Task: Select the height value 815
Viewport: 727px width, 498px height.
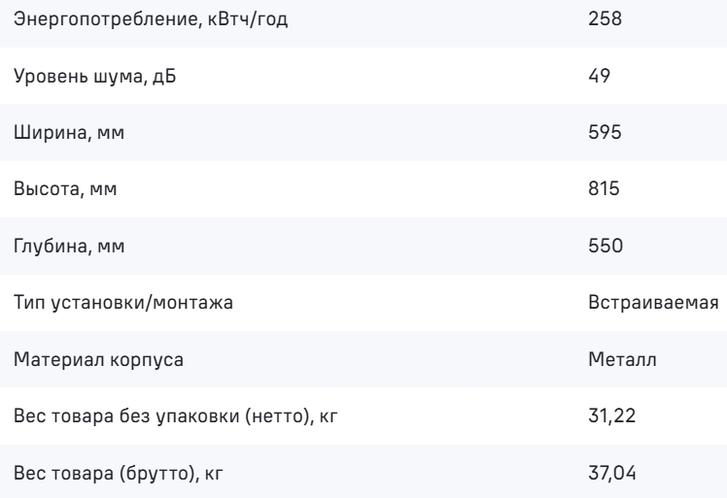Action: (x=604, y=189)
